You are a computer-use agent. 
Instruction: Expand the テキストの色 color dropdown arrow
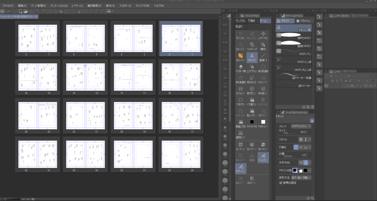[x=310, y=170]
